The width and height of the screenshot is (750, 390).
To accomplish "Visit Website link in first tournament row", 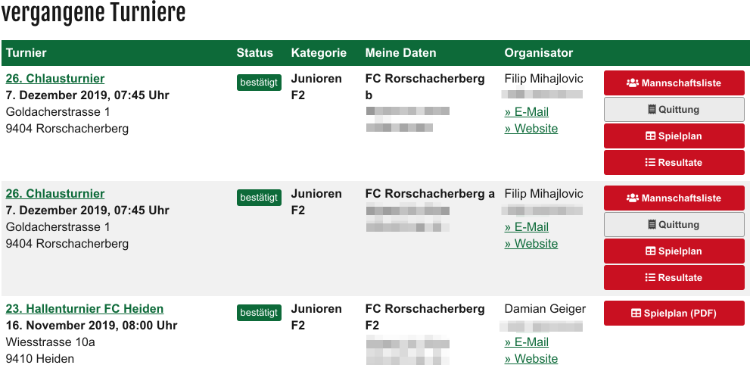I will pyautogui.click(x=531, y=129).
